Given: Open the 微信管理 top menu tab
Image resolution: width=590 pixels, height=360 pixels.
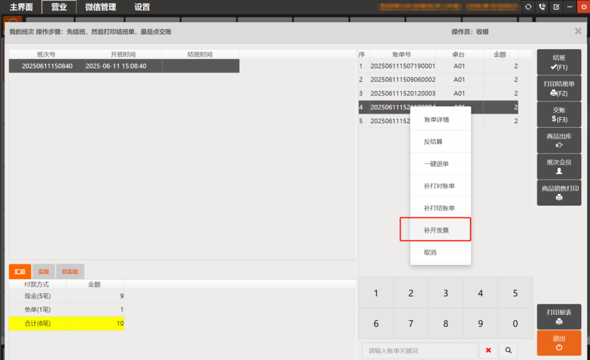Looking at the screenshot, I should pos(102,7).
